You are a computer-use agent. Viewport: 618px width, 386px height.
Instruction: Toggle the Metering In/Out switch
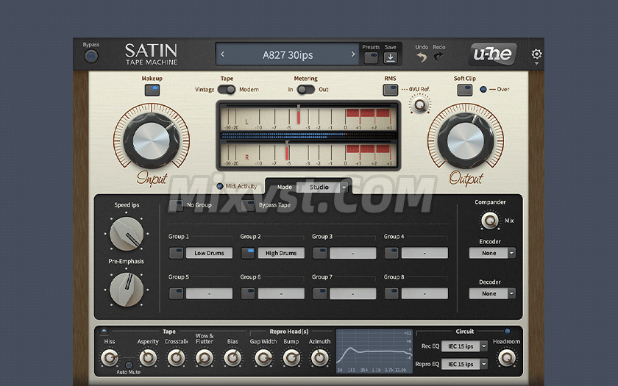(306, 90)
